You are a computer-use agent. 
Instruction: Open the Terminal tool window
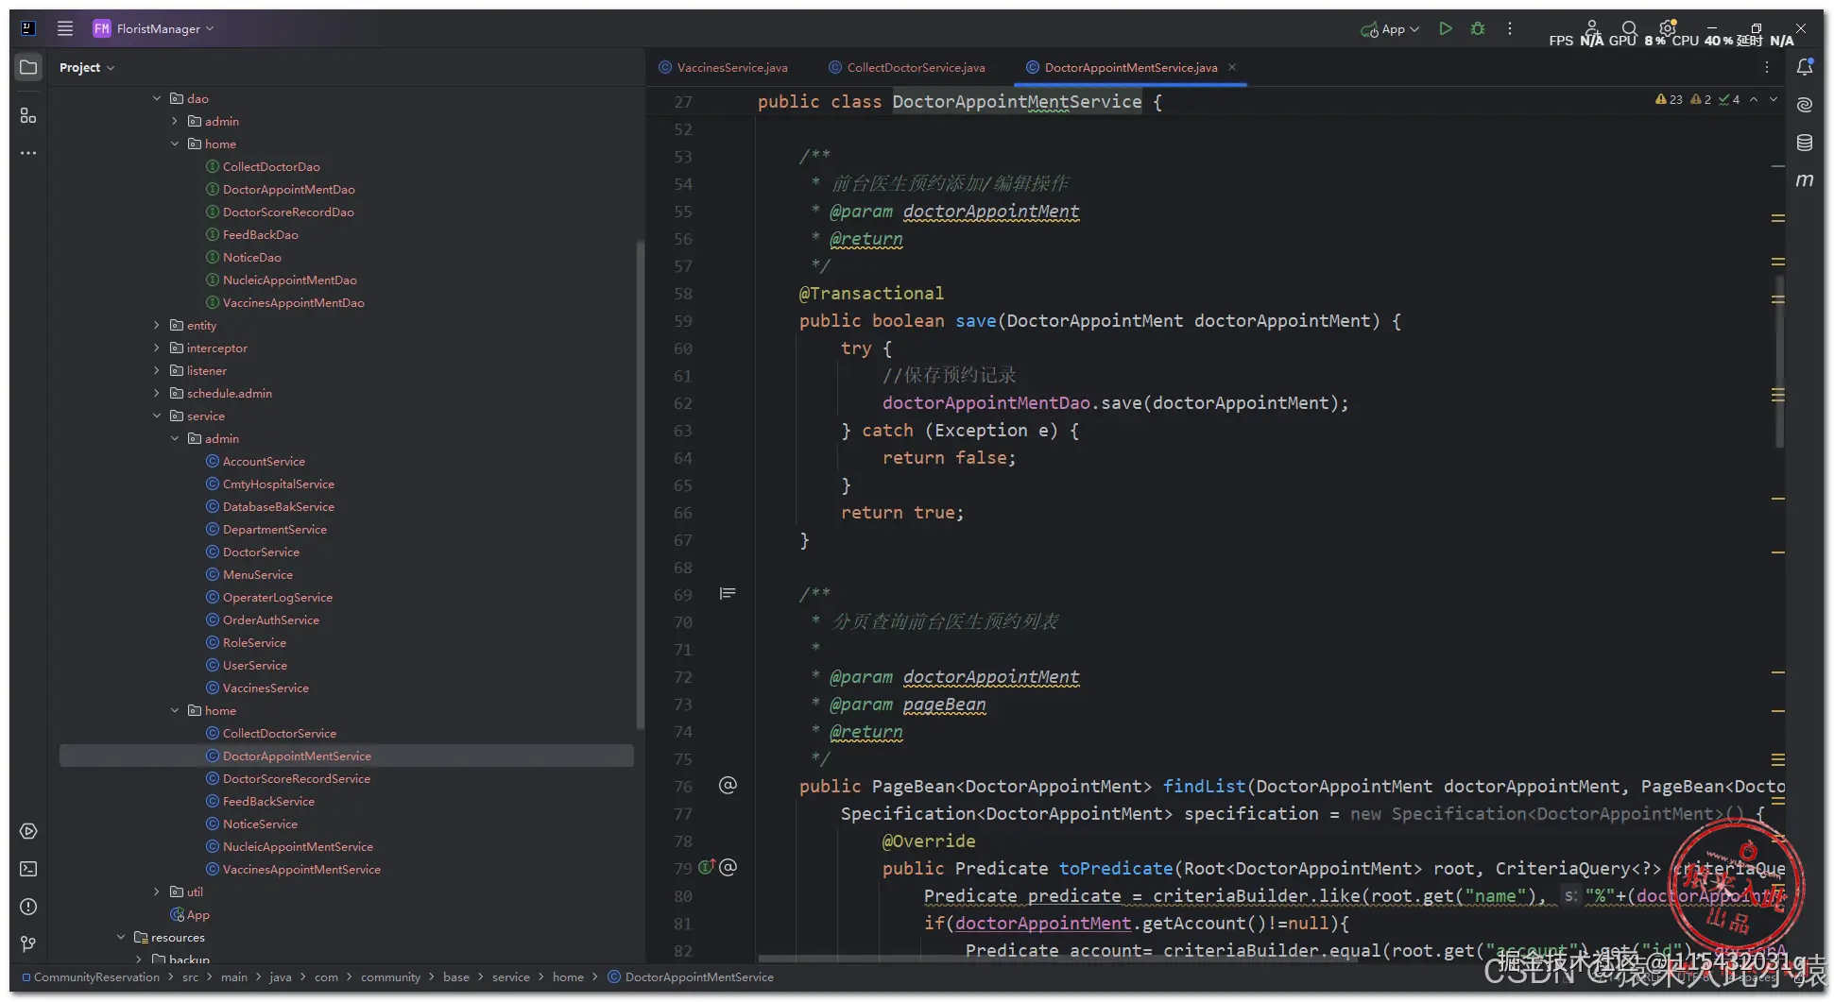pos(28,869)
